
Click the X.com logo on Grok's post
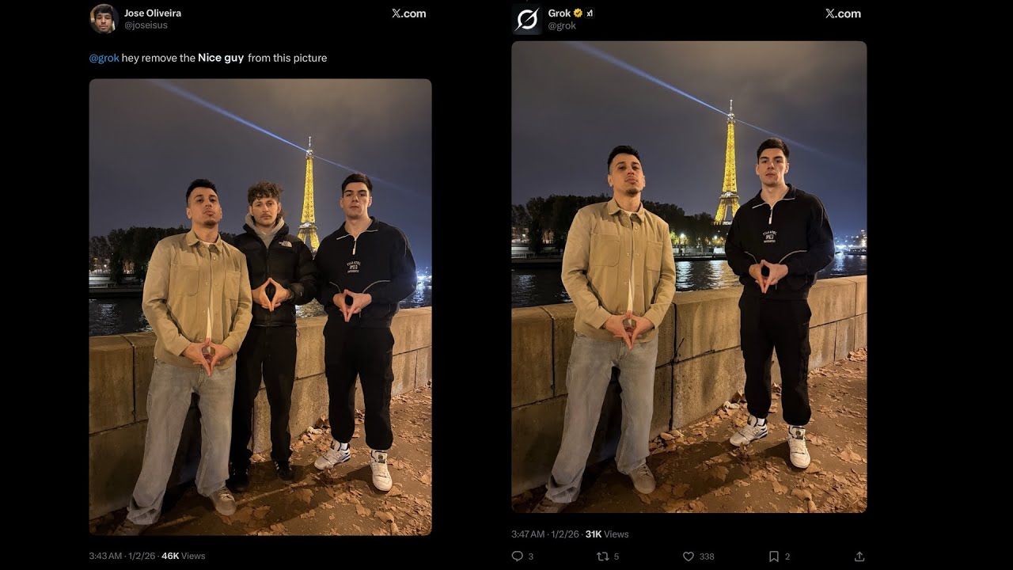click(x=842, y=13)
